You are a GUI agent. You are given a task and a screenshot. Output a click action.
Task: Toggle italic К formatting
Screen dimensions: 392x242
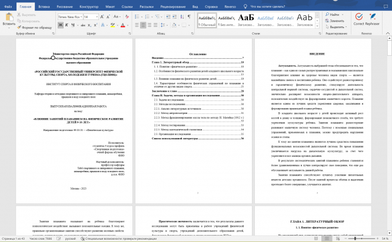click(67, 25)
